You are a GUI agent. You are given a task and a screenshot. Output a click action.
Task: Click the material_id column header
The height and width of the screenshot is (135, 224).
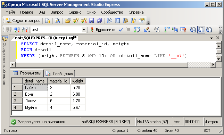pyautogui.click(x=59, y=81)
